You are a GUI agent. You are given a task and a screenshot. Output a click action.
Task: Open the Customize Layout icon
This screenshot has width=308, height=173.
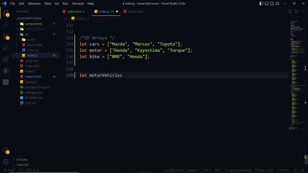pyautogui.click(x=277, y=3)
